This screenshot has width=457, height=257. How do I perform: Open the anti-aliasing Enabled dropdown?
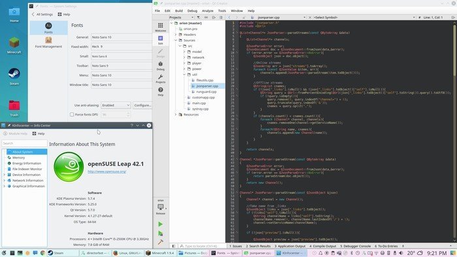[116, 105]
